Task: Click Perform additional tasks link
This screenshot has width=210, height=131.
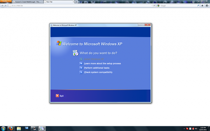Action: 97,68
